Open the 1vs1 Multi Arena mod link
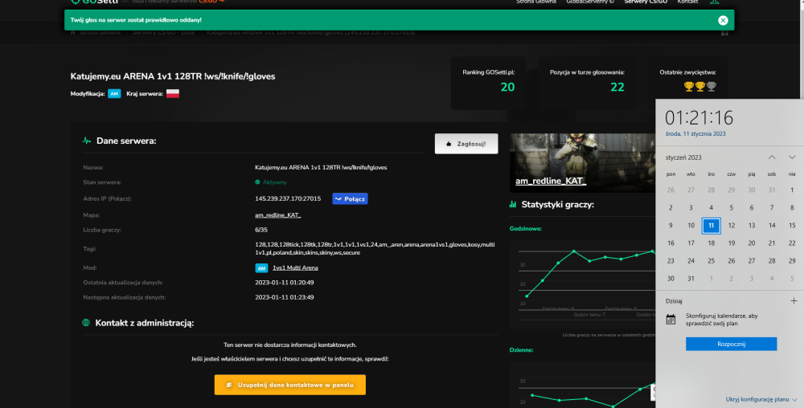 tap(295, 267)
